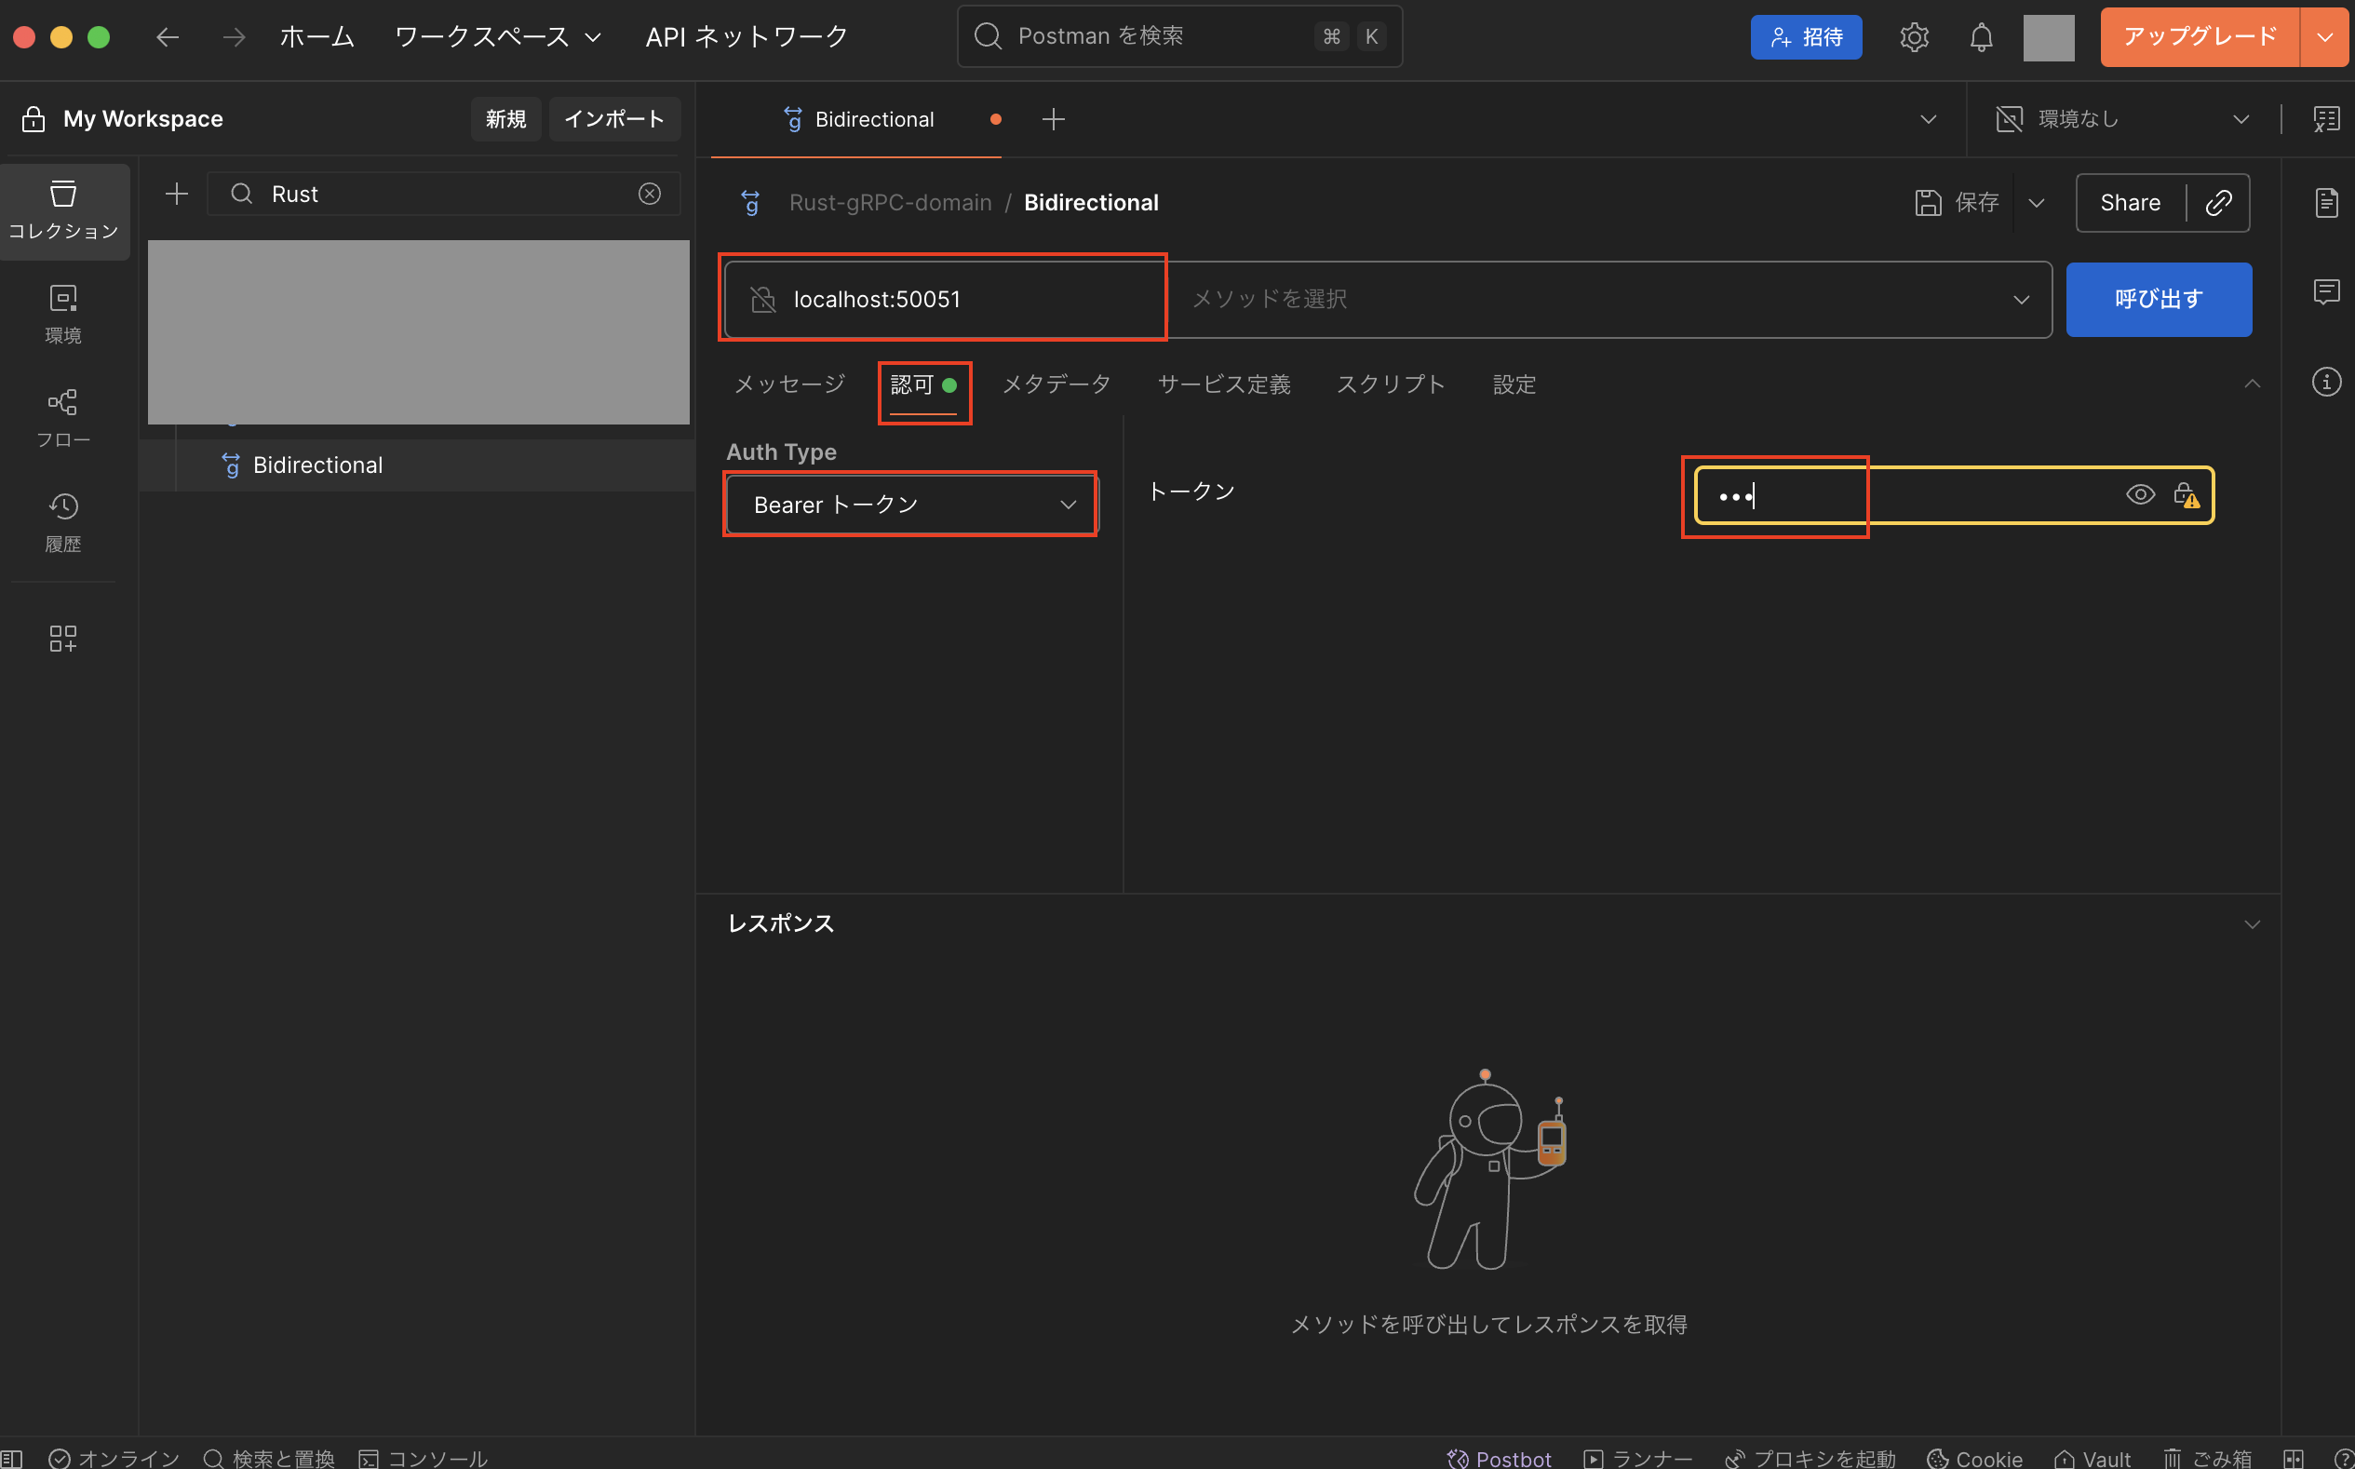The image size is (2355, 1469).
Task: Open the documentation panel icon
Action: tap(2326, 202)
